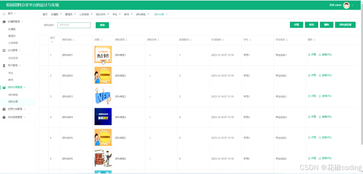Image resolution: width=363 pixels, height=174 pixels.
Task: Click the green 搜索 button
Action: pos(102,25)
